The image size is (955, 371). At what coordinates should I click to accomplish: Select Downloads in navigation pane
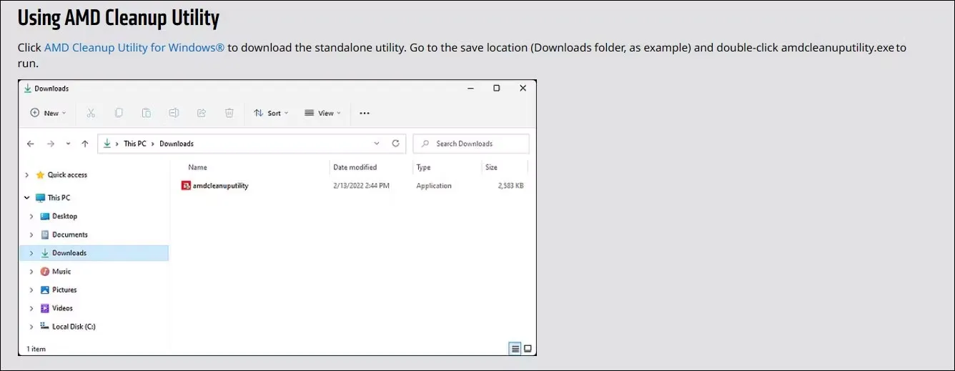pyautogui.click(x=69, y=253)
